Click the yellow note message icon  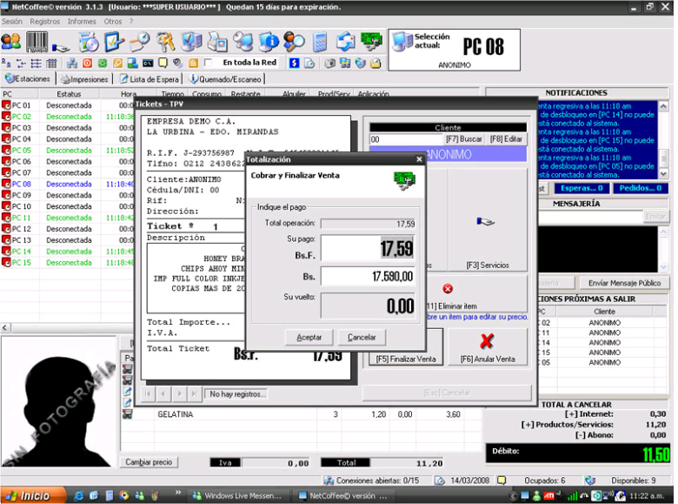pyautogui.click(x=163, y=64)
